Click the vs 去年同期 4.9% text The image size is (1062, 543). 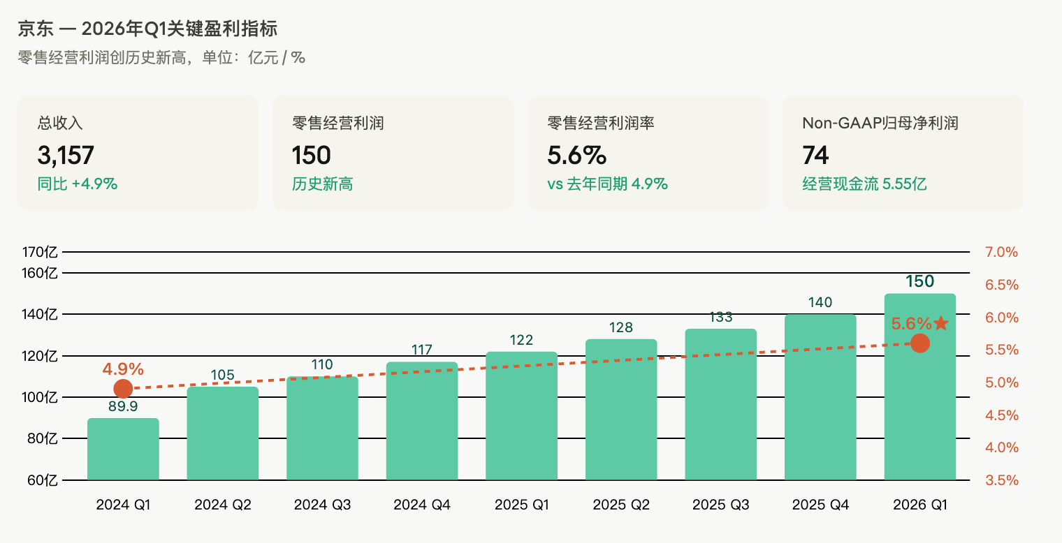click(607, 184)
